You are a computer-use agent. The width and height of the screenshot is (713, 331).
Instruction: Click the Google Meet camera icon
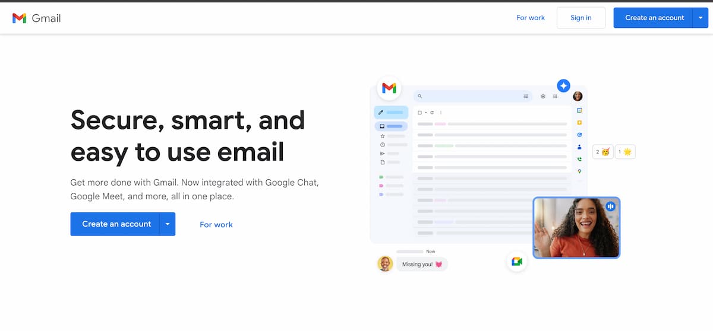tap(517, 262)
